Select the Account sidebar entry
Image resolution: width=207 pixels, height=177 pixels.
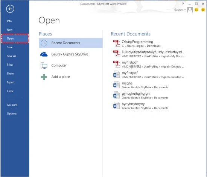[x=12, y=105]
